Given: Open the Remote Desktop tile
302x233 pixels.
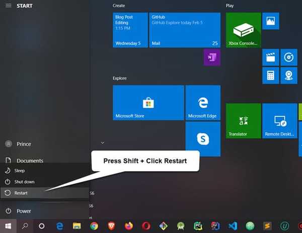Looking at the screenshot, I should 280,121.
